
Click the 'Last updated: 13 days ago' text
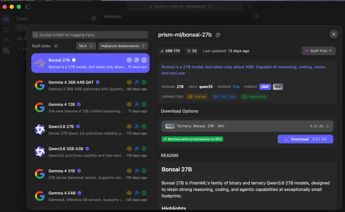coord(226,51)
